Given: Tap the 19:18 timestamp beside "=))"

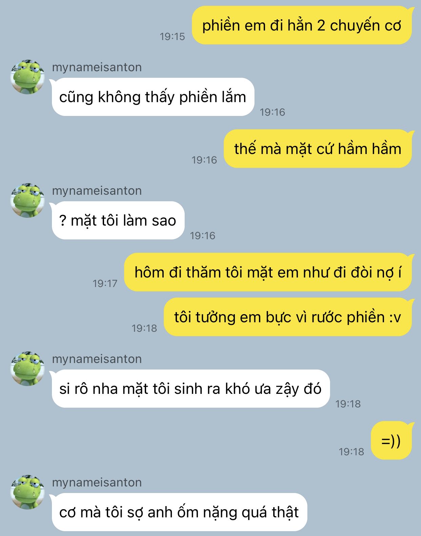Looking at the screenshot, I should [x=351, y=452].
